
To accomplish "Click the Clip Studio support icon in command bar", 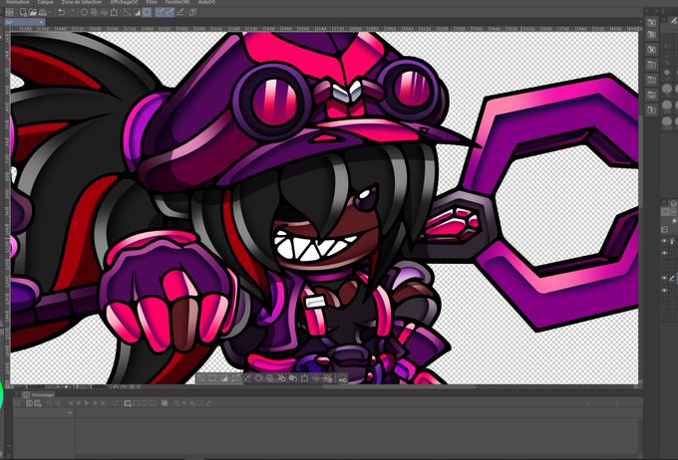I will 192,12.
